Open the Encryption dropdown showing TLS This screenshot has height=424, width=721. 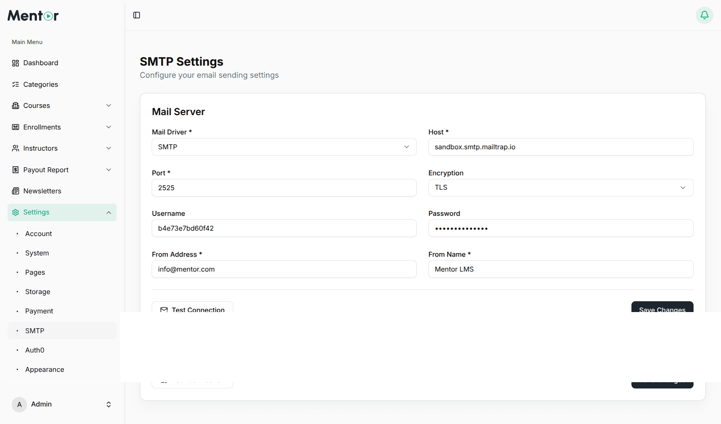click(x=683, y=187)
